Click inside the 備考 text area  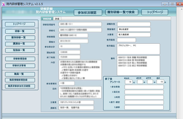(139, 66)
